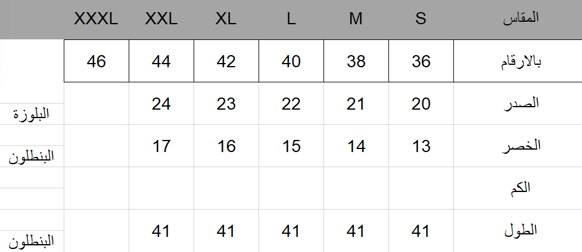Select the الطول row label cell
Screen dimensions: 582x252
(x=518, y=231)
